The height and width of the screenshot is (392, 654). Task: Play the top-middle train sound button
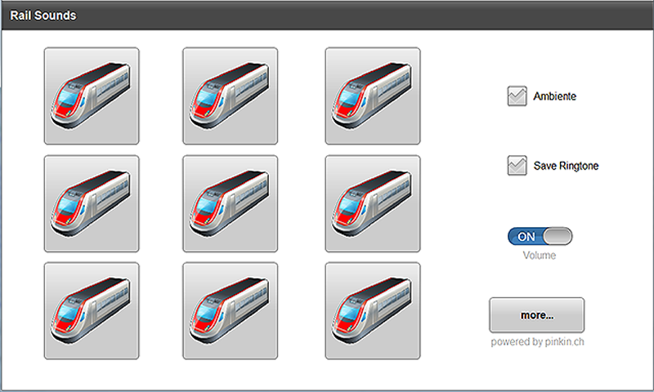coord(231,96)
